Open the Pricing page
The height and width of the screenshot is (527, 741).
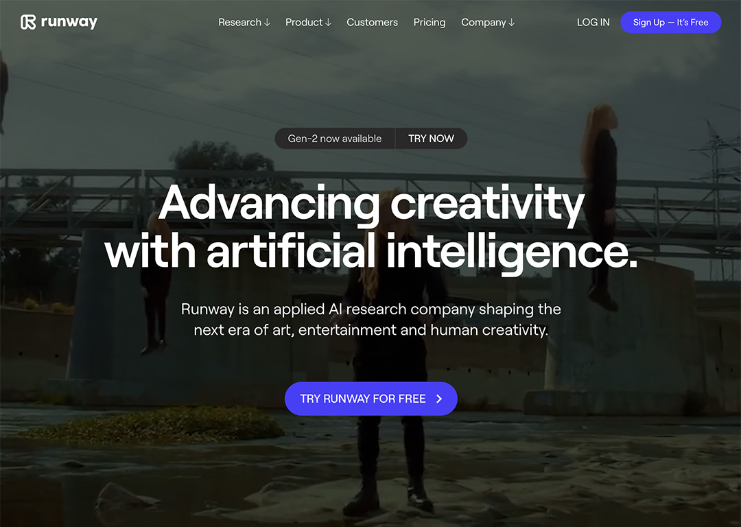[x=429, y=22]
